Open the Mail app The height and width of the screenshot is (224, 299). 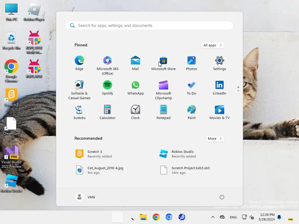(x=135, y=63)
